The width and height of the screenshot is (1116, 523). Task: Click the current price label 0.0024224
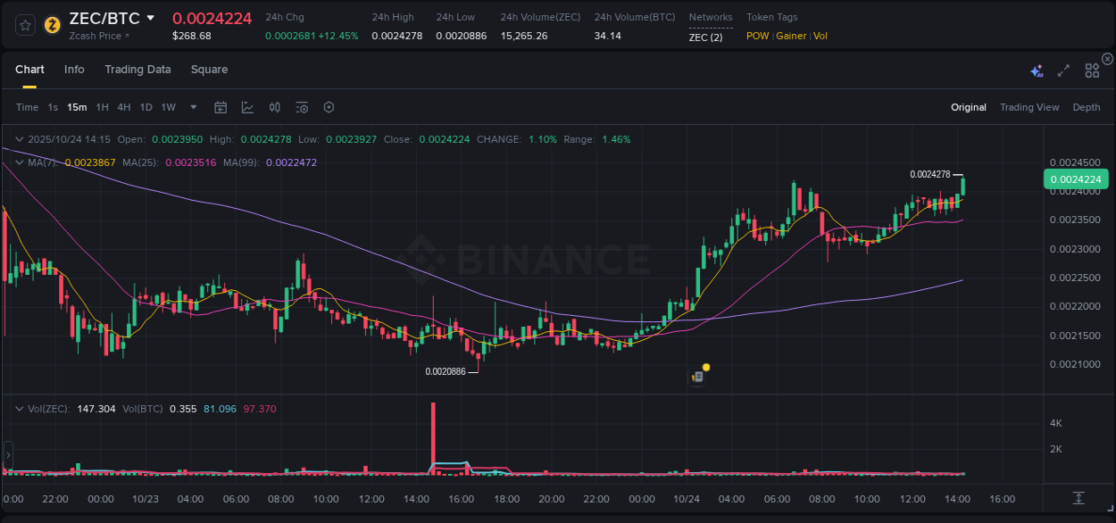[x=1077, y=178]
